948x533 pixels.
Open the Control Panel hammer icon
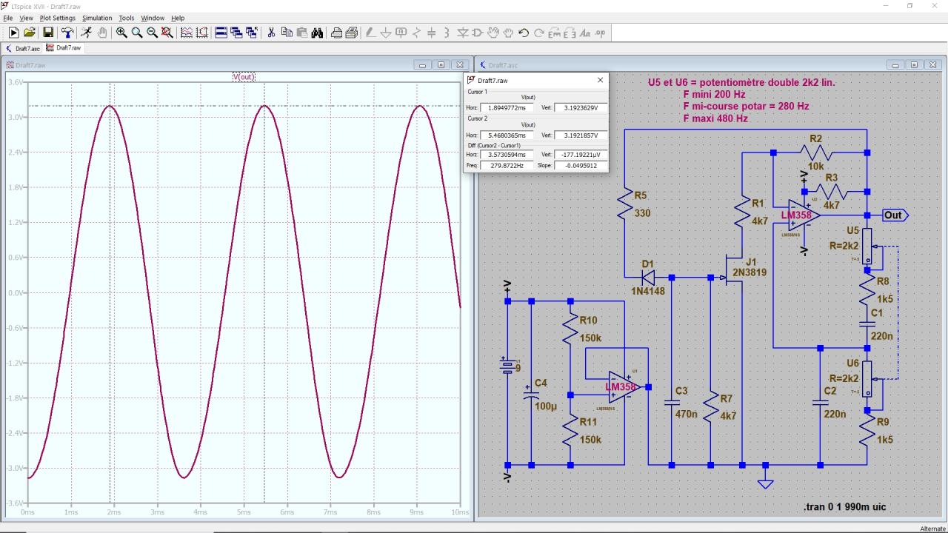pos(67,33)
